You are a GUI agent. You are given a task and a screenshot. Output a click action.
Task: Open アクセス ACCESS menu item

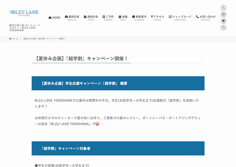[158, 18]
